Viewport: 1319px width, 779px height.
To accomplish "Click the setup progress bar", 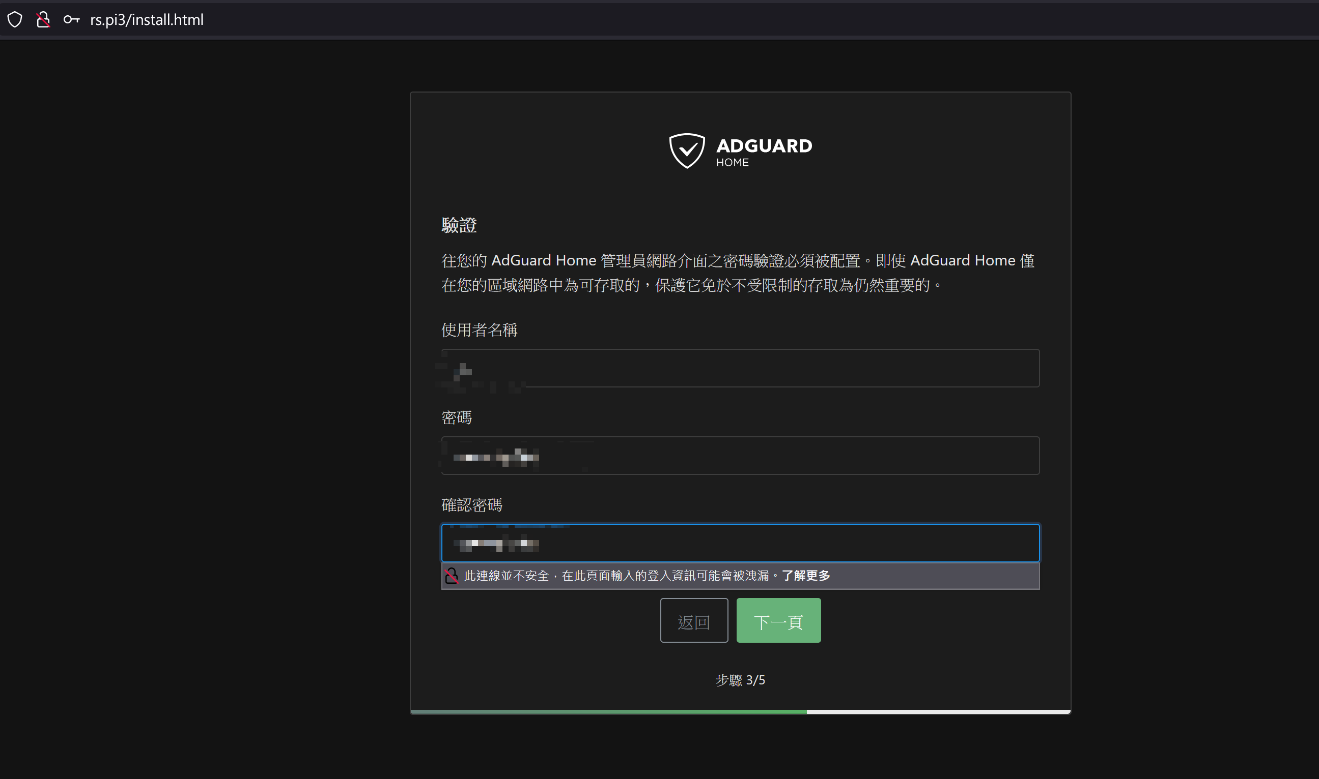I will [x=740, y=712].
